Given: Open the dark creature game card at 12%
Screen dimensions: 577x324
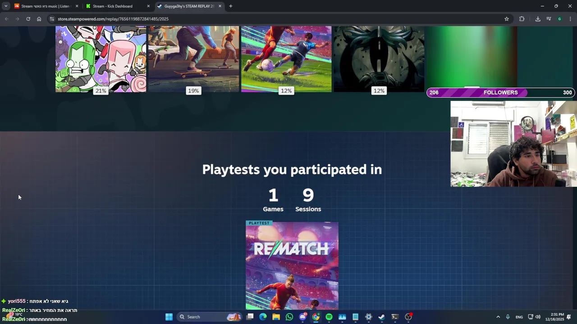Looking at the screenshot, I should (x=379, y=59).
